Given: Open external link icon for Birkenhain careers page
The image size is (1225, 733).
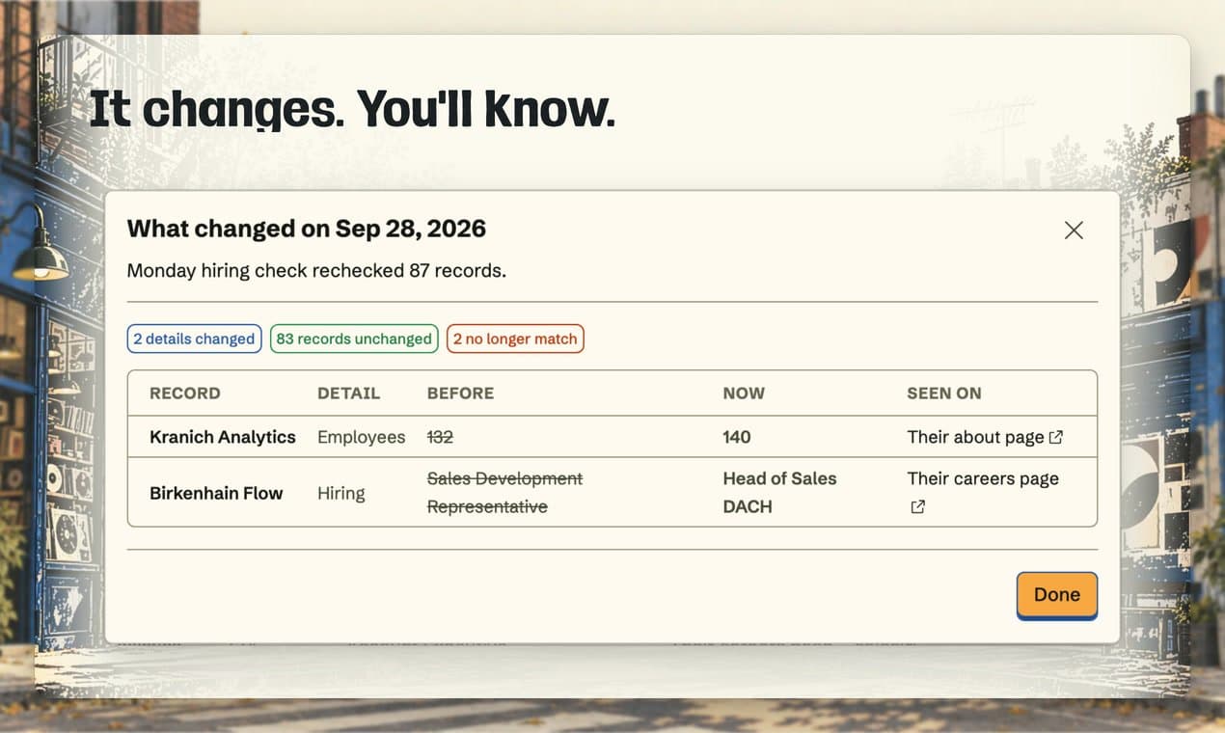Looking at the screenshot, I should click(917, 506).
